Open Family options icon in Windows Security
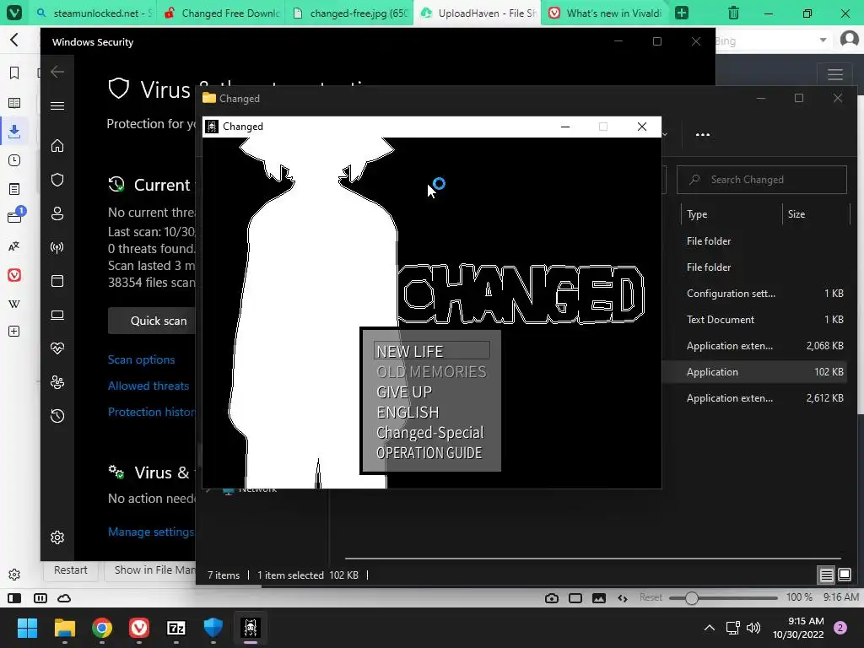The height and width of the screenshot is (648, 864). 57,382
